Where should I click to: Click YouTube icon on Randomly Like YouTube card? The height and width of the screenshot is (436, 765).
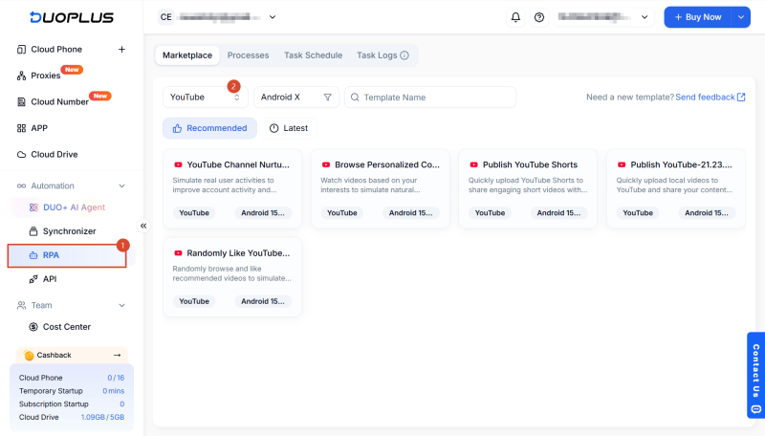coord(178,253)
